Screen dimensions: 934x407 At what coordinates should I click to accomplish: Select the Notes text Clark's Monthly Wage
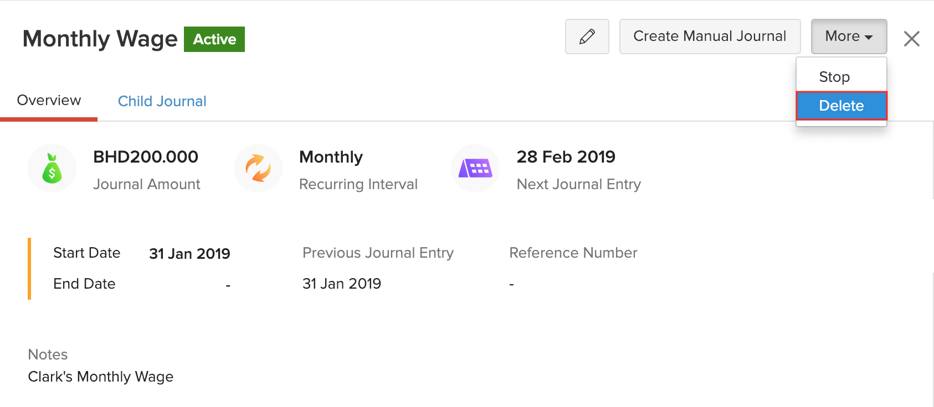tap(100, 377)
